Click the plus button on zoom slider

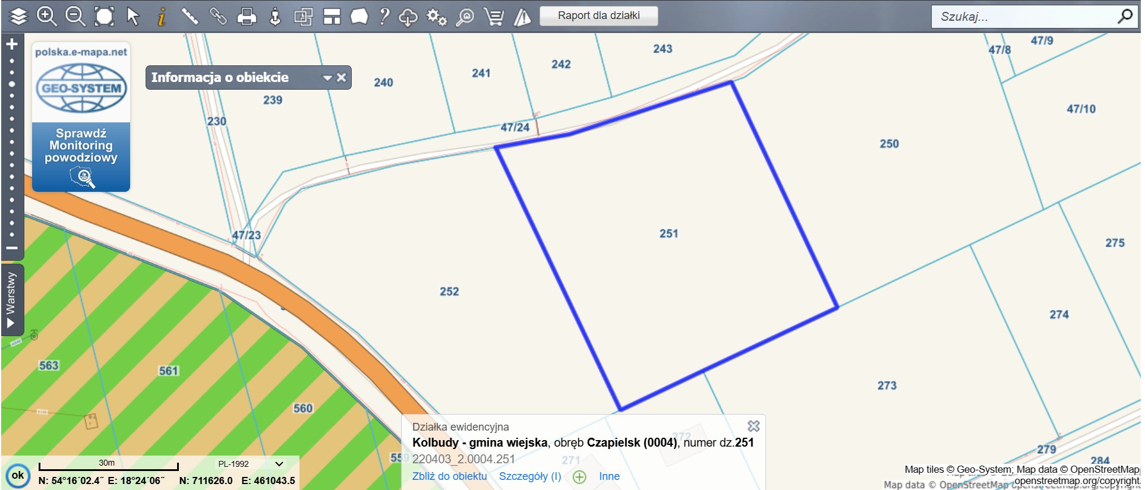pos(12,44)
